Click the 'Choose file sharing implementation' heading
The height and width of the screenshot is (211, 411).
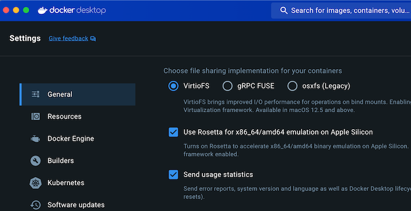point(253,71)
